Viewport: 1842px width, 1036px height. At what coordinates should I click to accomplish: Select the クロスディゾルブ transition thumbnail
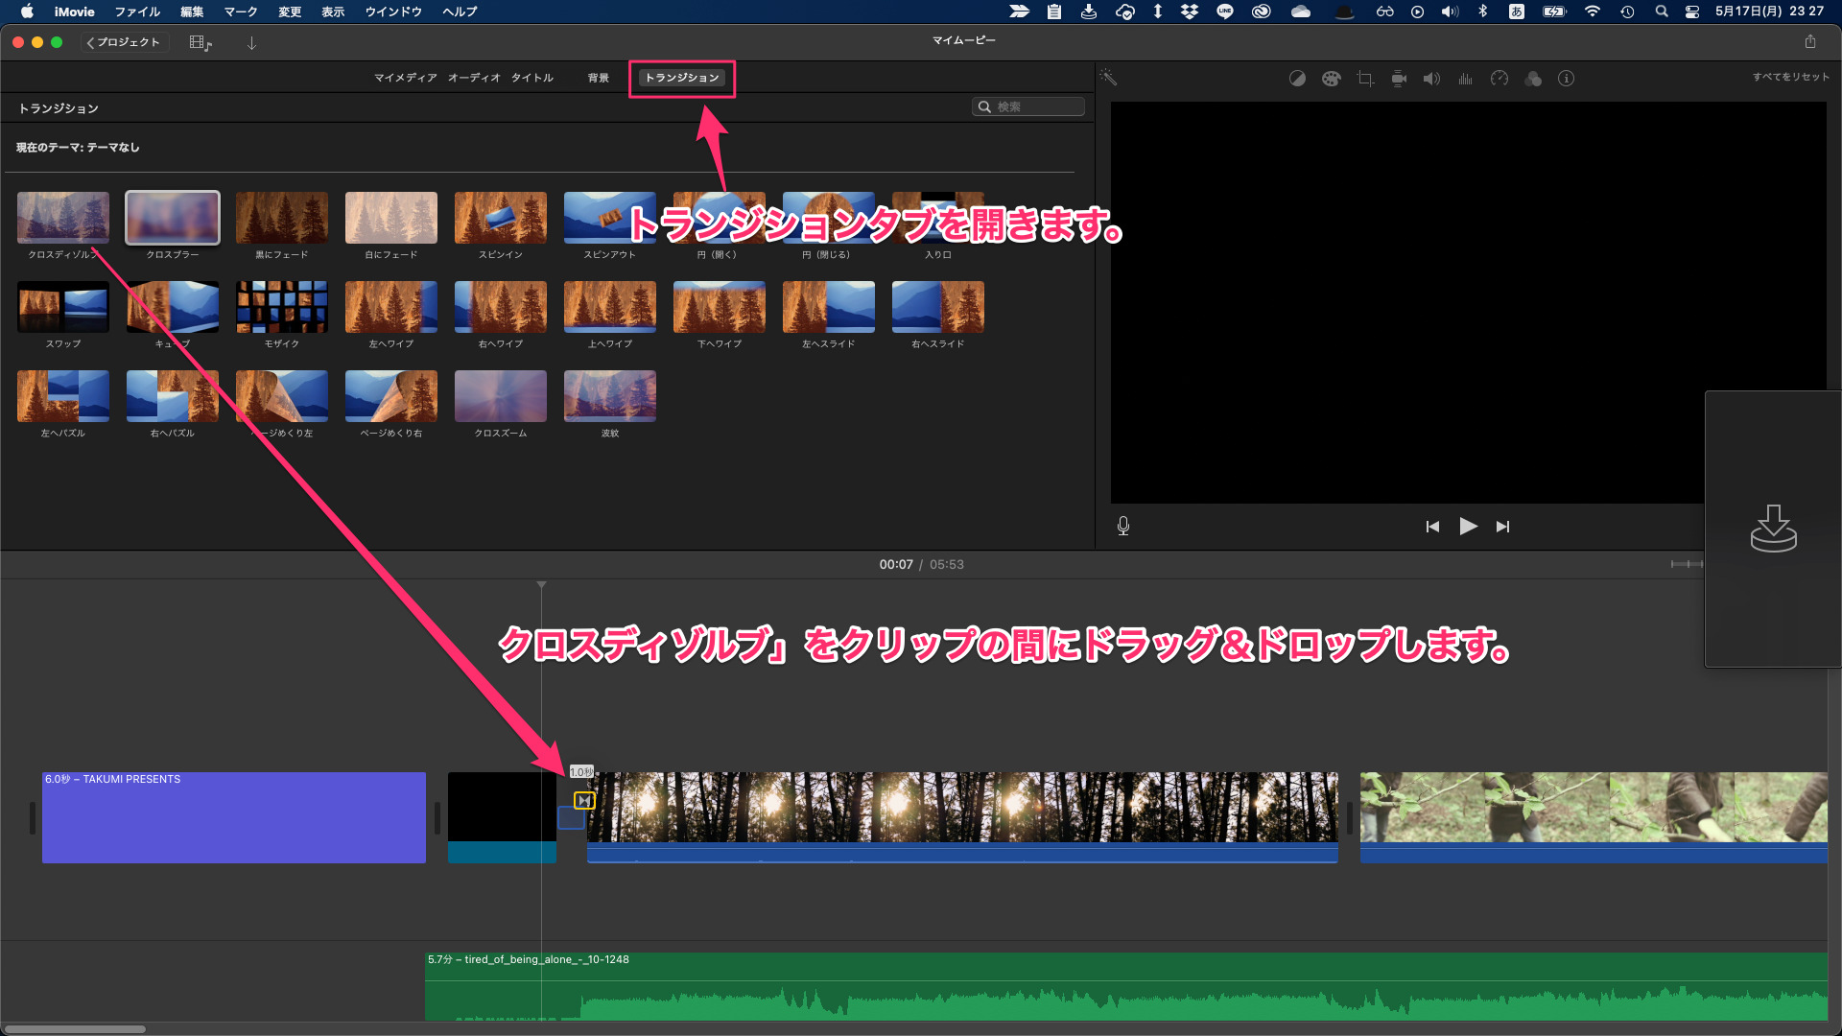[63, 218]
